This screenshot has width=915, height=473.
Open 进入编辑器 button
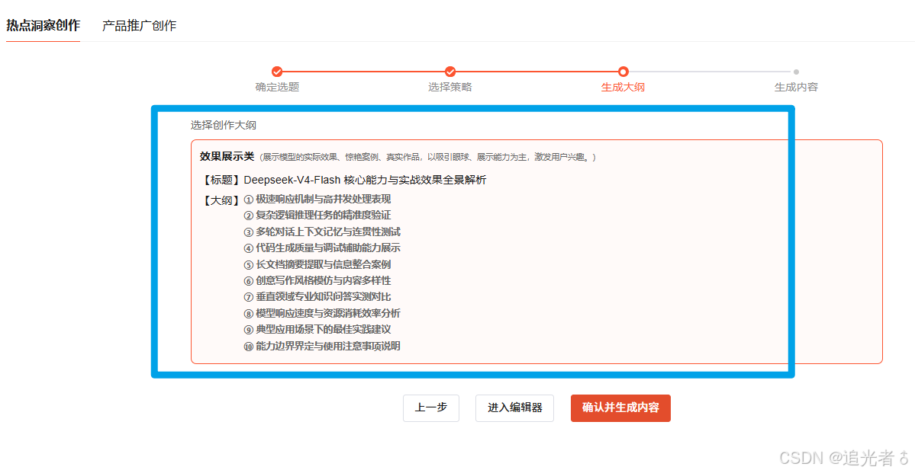[514, 407]
